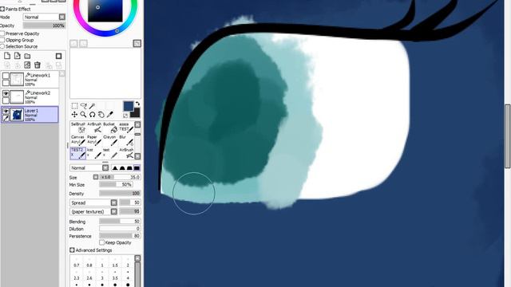This screenshot has height=287, width=511.
Task: Open the layer Mode Normal dropdown
Action: coord(45,17)
